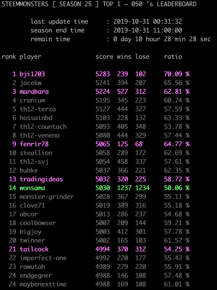Select the score 4994
The height and width of the screenshot is (290, 217).
coord(103,249)
